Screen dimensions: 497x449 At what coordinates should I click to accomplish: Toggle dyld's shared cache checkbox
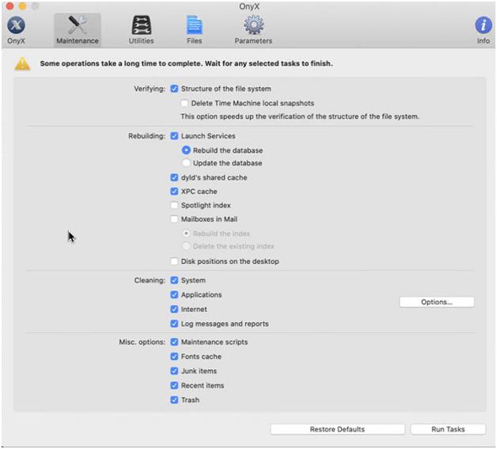point(174,177)
